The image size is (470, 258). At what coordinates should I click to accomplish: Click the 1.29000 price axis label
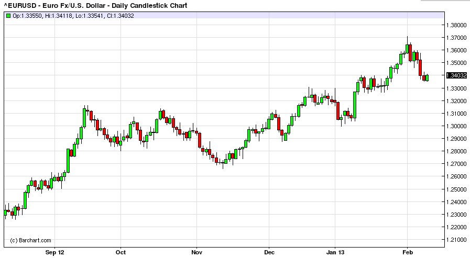tap(456, 139)
